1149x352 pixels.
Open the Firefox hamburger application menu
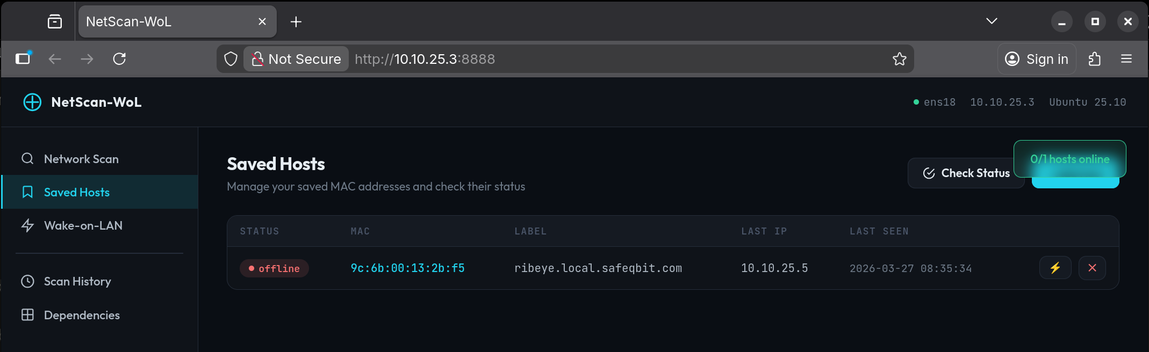(1126, 59)
